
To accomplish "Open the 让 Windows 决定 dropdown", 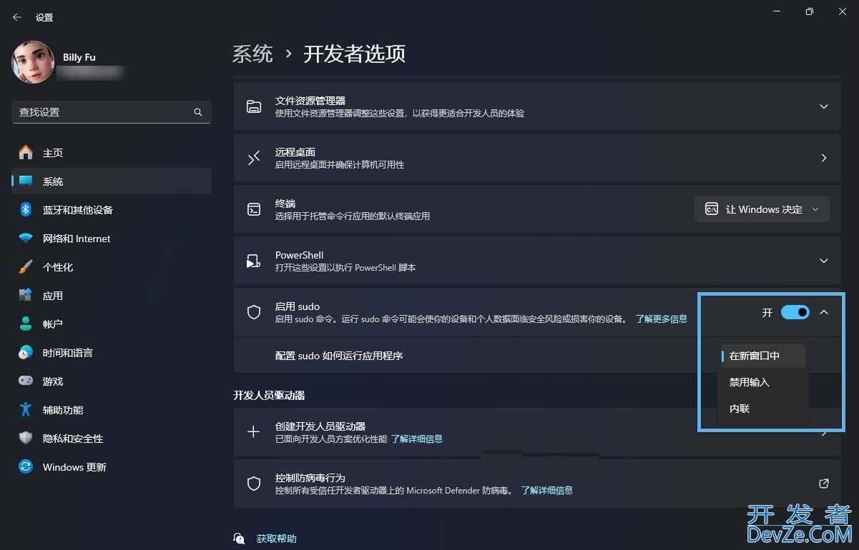I will point(762,209).
